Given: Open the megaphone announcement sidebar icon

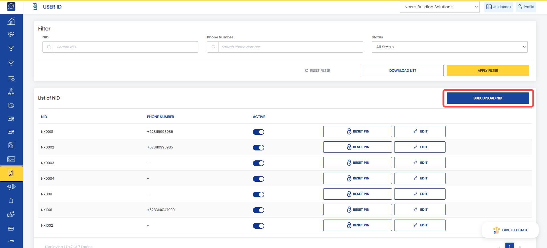Looking at the screenshot, I should pos(11,187).
